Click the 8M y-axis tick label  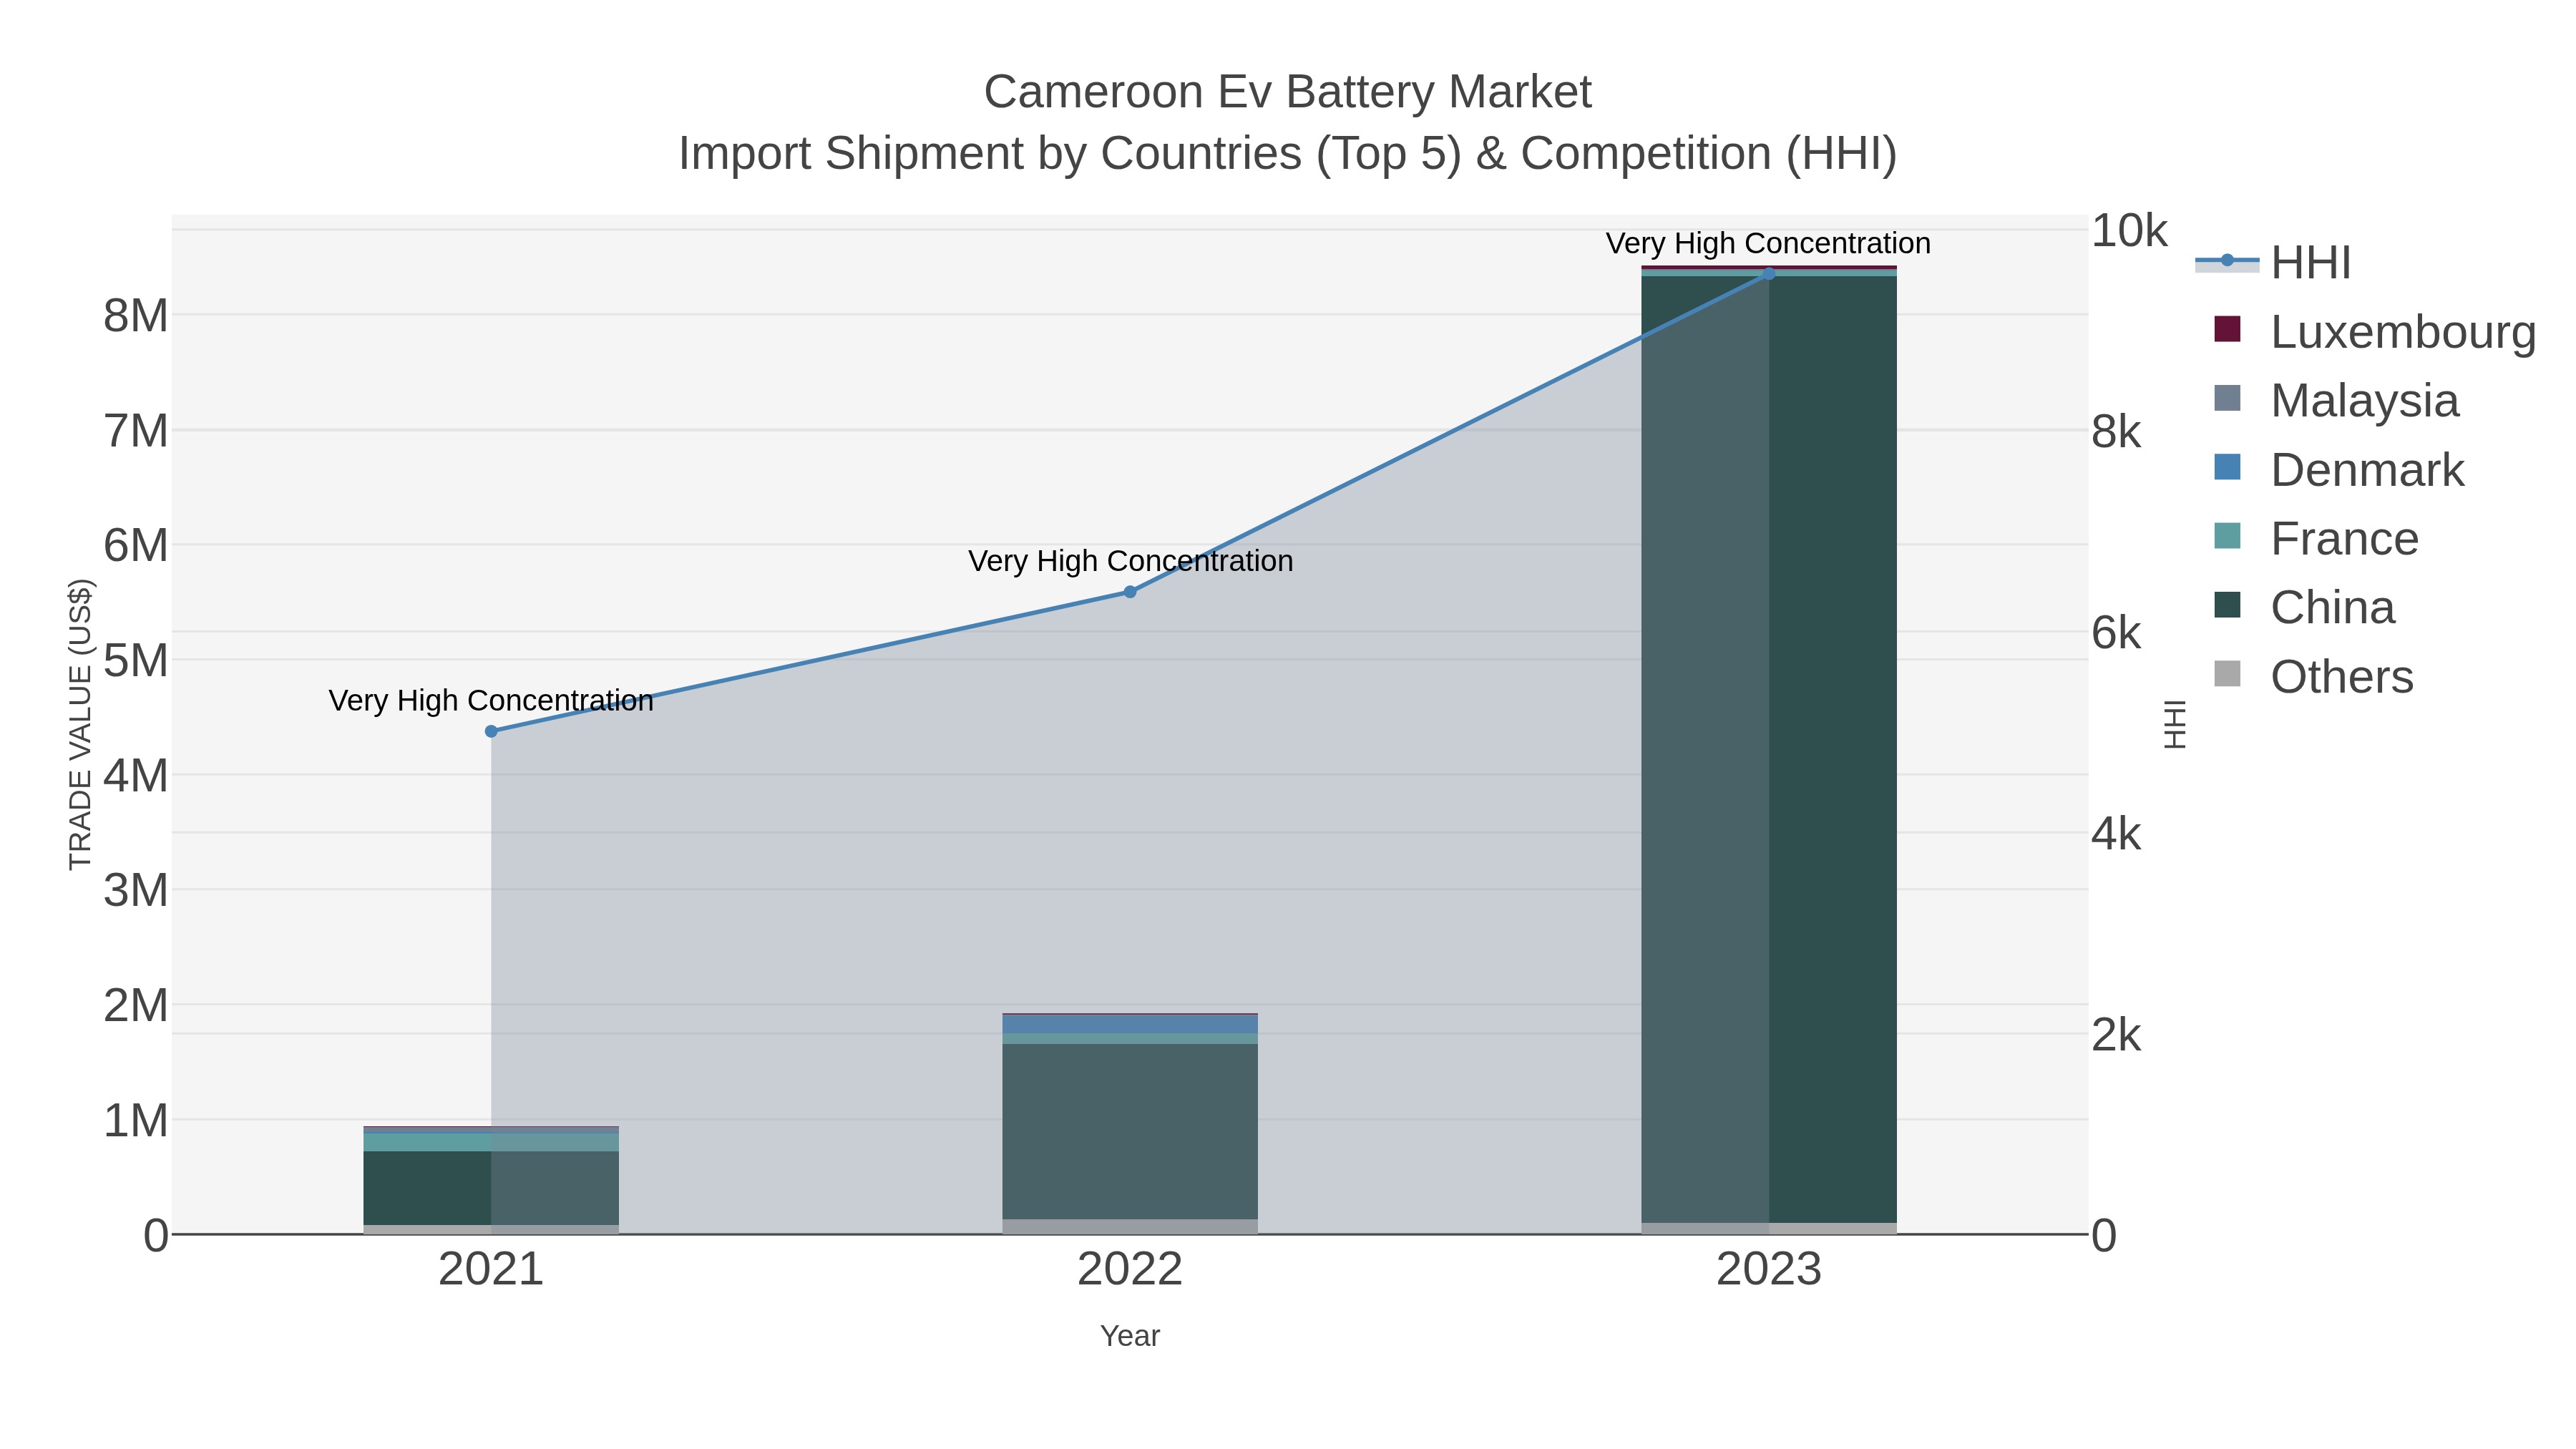[136, 316]
